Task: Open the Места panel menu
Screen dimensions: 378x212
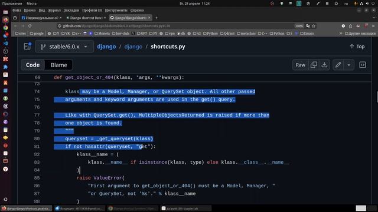Action: coord(31,4)
